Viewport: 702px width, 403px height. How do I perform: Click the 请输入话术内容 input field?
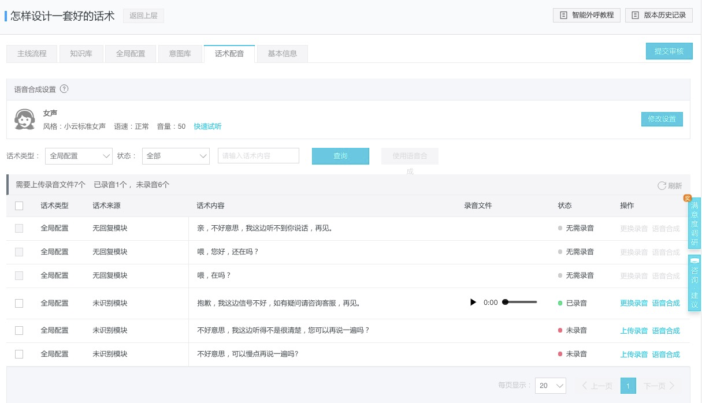point(258,156)
